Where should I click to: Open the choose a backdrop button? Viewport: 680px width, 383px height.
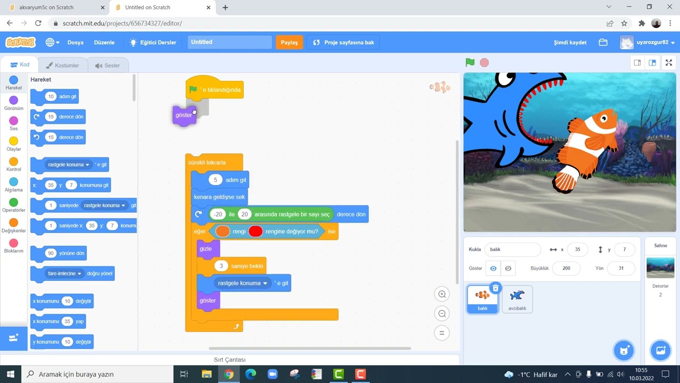[661, 351]
